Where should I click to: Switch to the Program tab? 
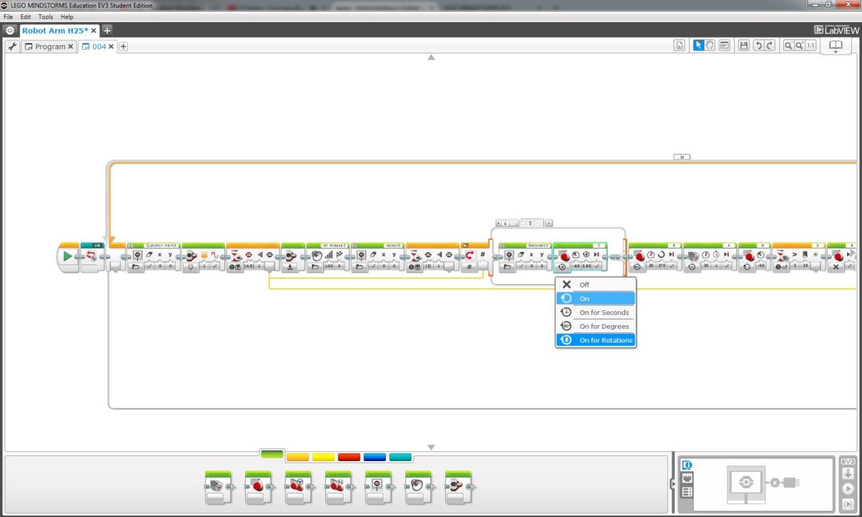point(49,46)
